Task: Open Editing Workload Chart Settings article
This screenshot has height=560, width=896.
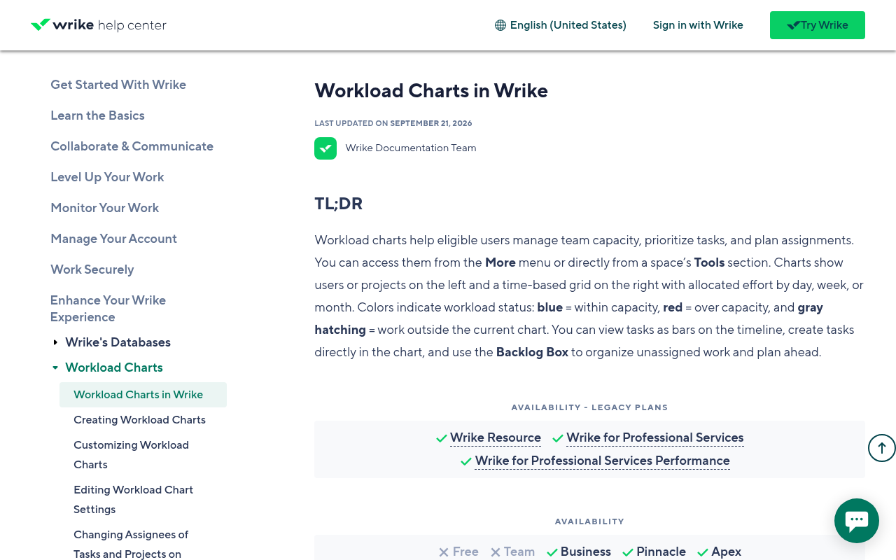Action: [133, 500]
